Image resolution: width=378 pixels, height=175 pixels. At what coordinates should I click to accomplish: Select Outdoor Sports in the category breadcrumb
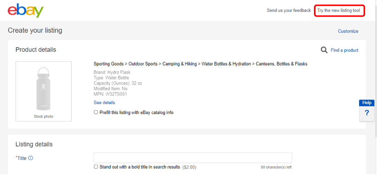[x=144, y=64]
